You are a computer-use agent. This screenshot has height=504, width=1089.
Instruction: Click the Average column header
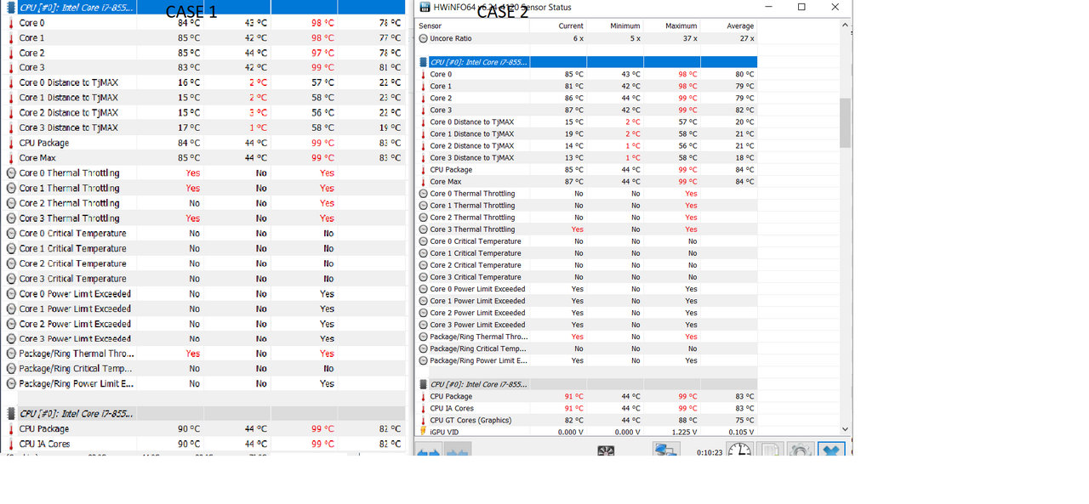pyautogui.click(x=729, y=26)
